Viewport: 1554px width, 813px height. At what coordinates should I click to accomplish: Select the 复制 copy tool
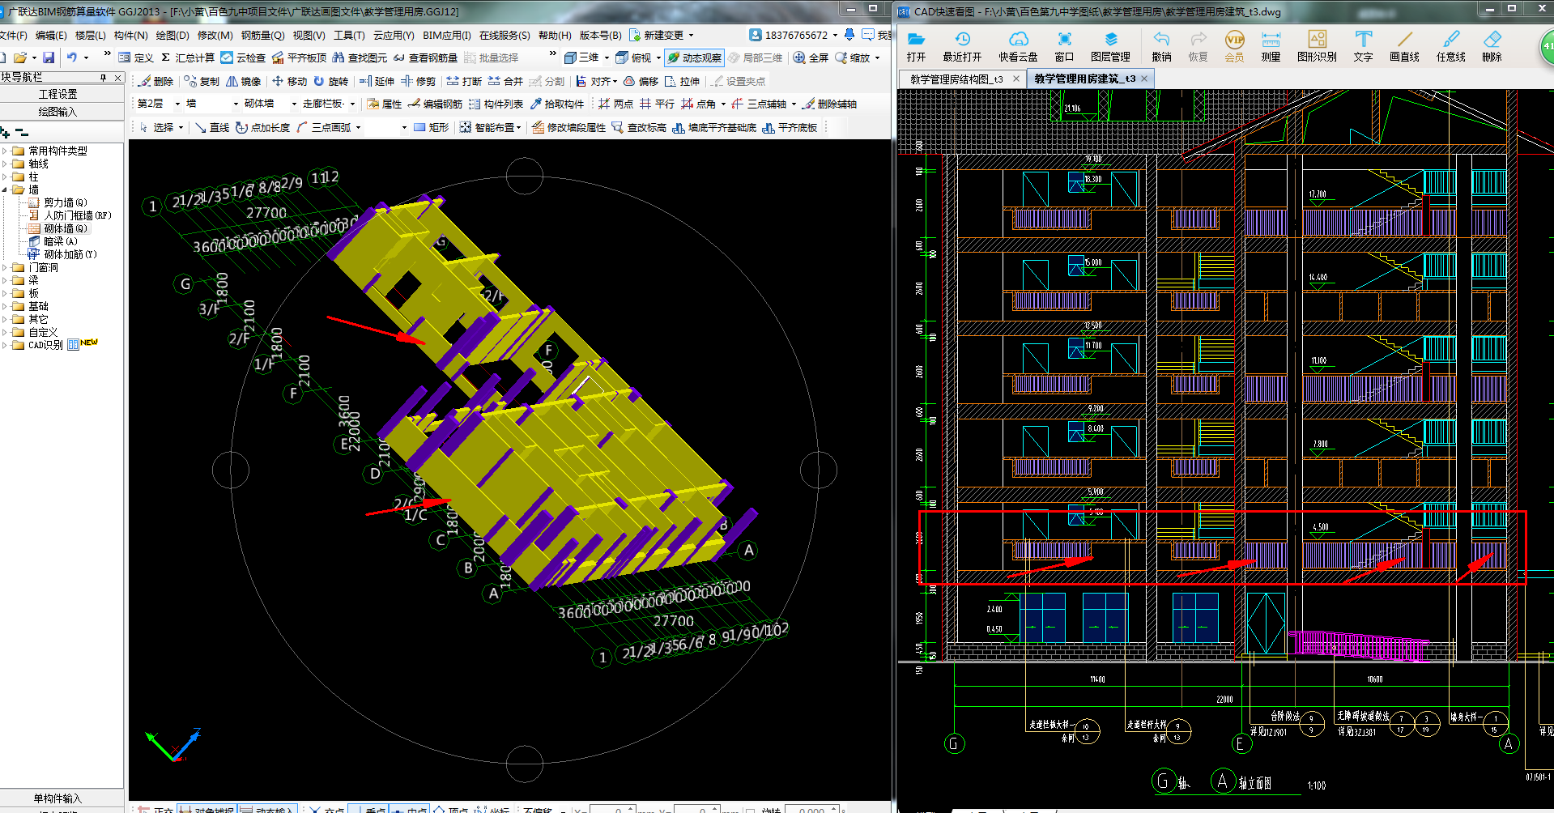click(x=202, y=81)
